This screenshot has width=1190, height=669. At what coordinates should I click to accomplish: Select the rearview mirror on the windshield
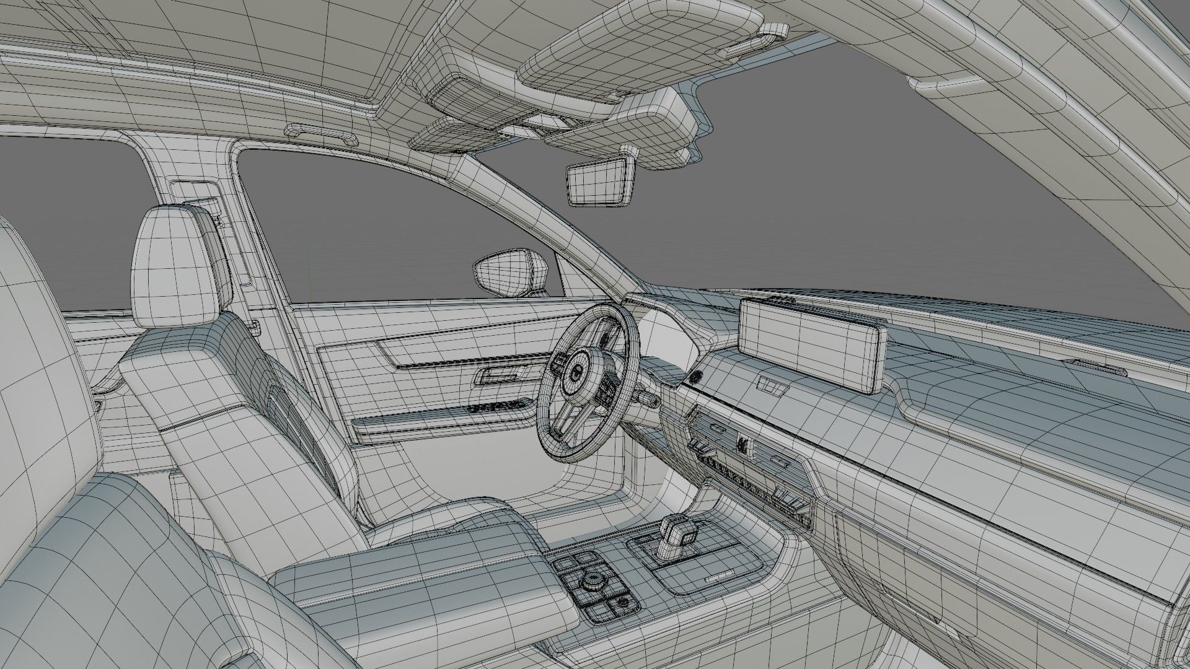pos(601,181)
